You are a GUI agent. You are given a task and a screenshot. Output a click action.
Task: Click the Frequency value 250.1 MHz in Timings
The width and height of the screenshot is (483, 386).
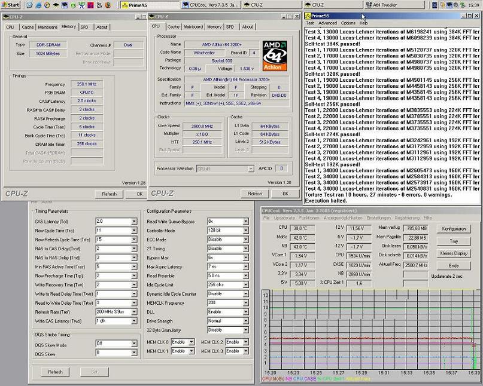(x=87, y=84)
